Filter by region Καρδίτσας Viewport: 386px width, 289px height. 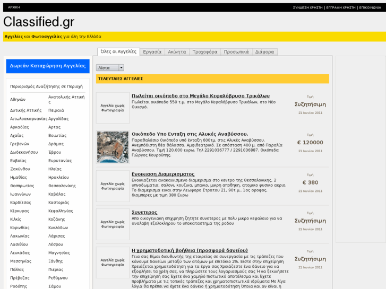pos(20,203)
